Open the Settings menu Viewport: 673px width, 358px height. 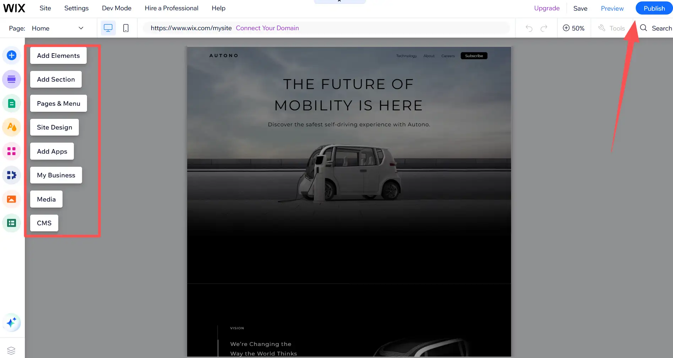(x=76, y=8)
